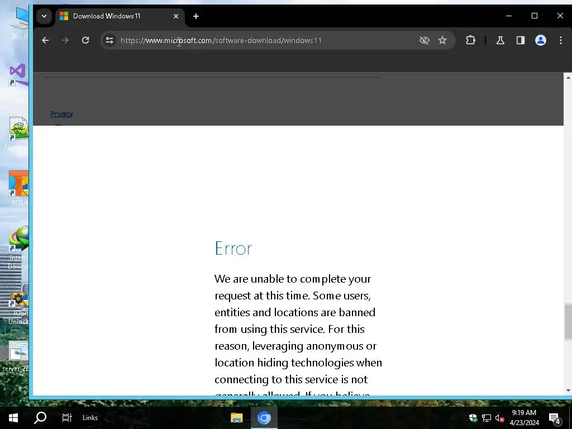
Task: Click the network tray icon
Action: [x=487, y=418]
